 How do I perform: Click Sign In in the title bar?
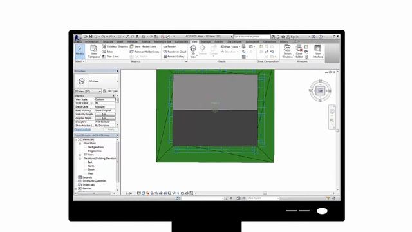click(x=294, y=37)
